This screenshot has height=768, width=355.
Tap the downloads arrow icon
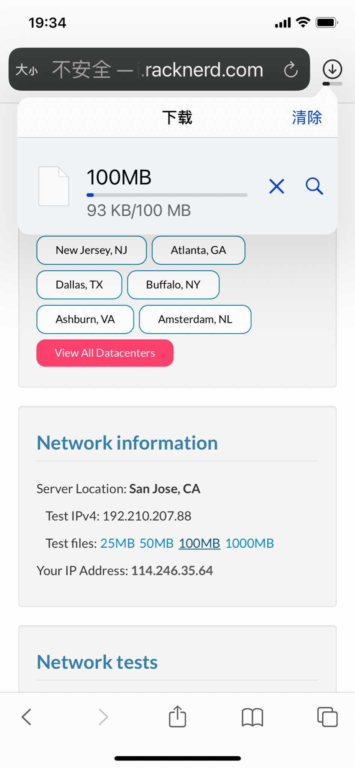(x=332, y=69)
